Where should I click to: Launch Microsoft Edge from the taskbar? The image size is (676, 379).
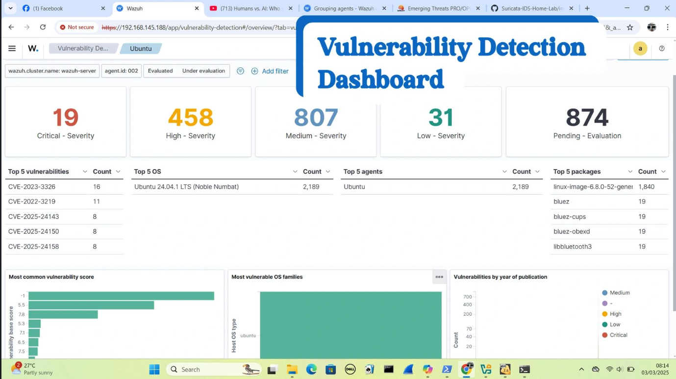pyautogui.click(x=311, y=369)
